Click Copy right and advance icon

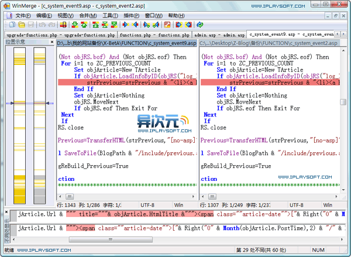click(x=147, y=25)
